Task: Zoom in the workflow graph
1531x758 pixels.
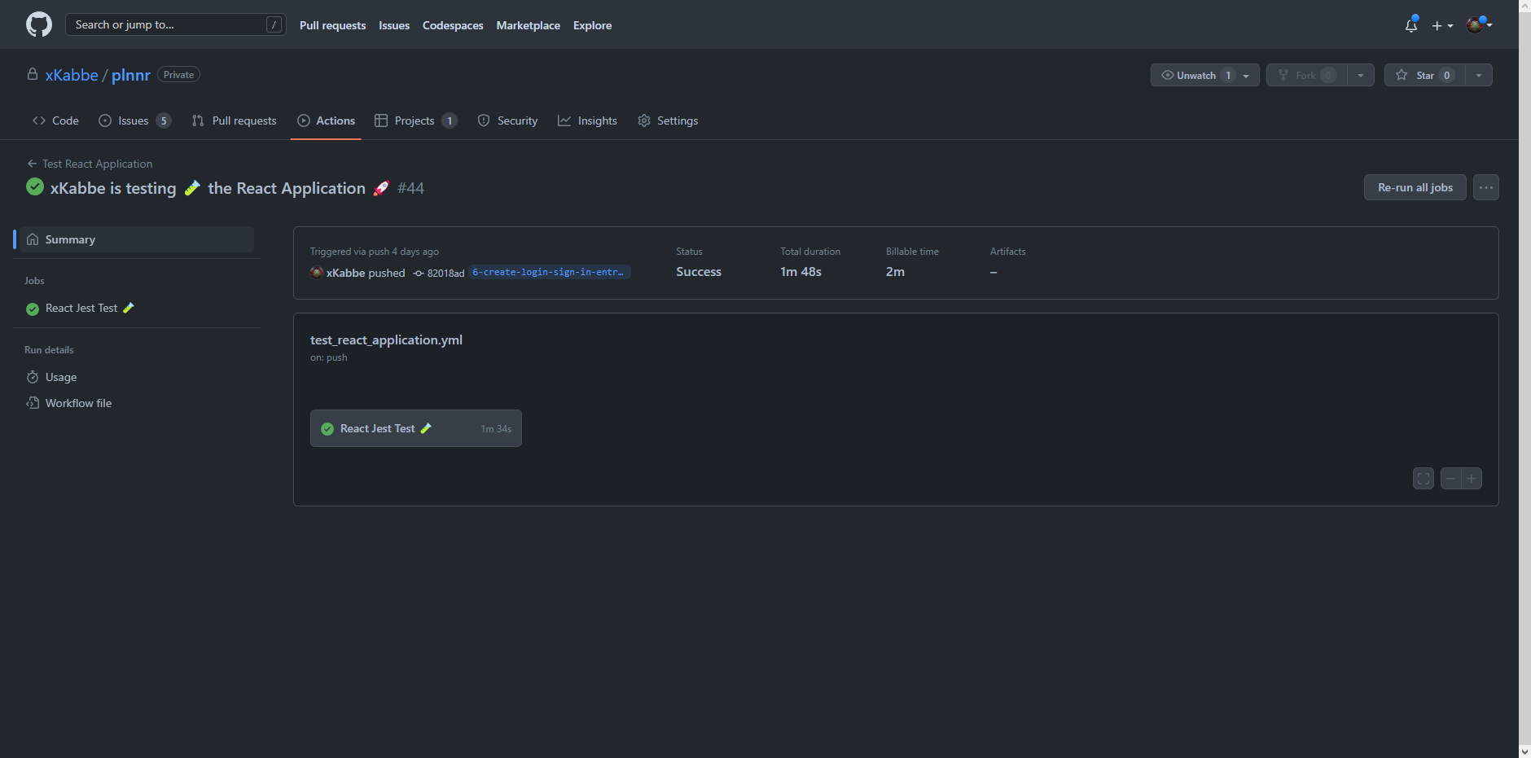Action: click(x=1472, y=479)
